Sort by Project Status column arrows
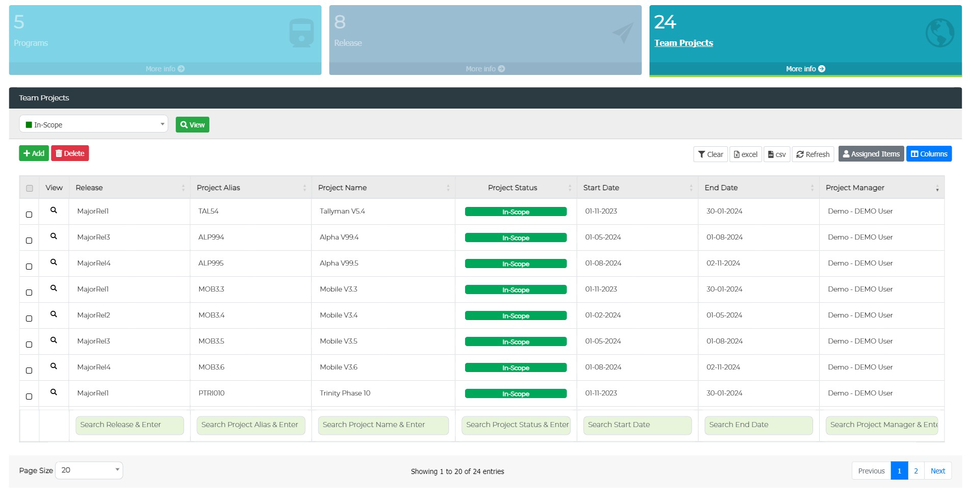 [x=570, y=188]
